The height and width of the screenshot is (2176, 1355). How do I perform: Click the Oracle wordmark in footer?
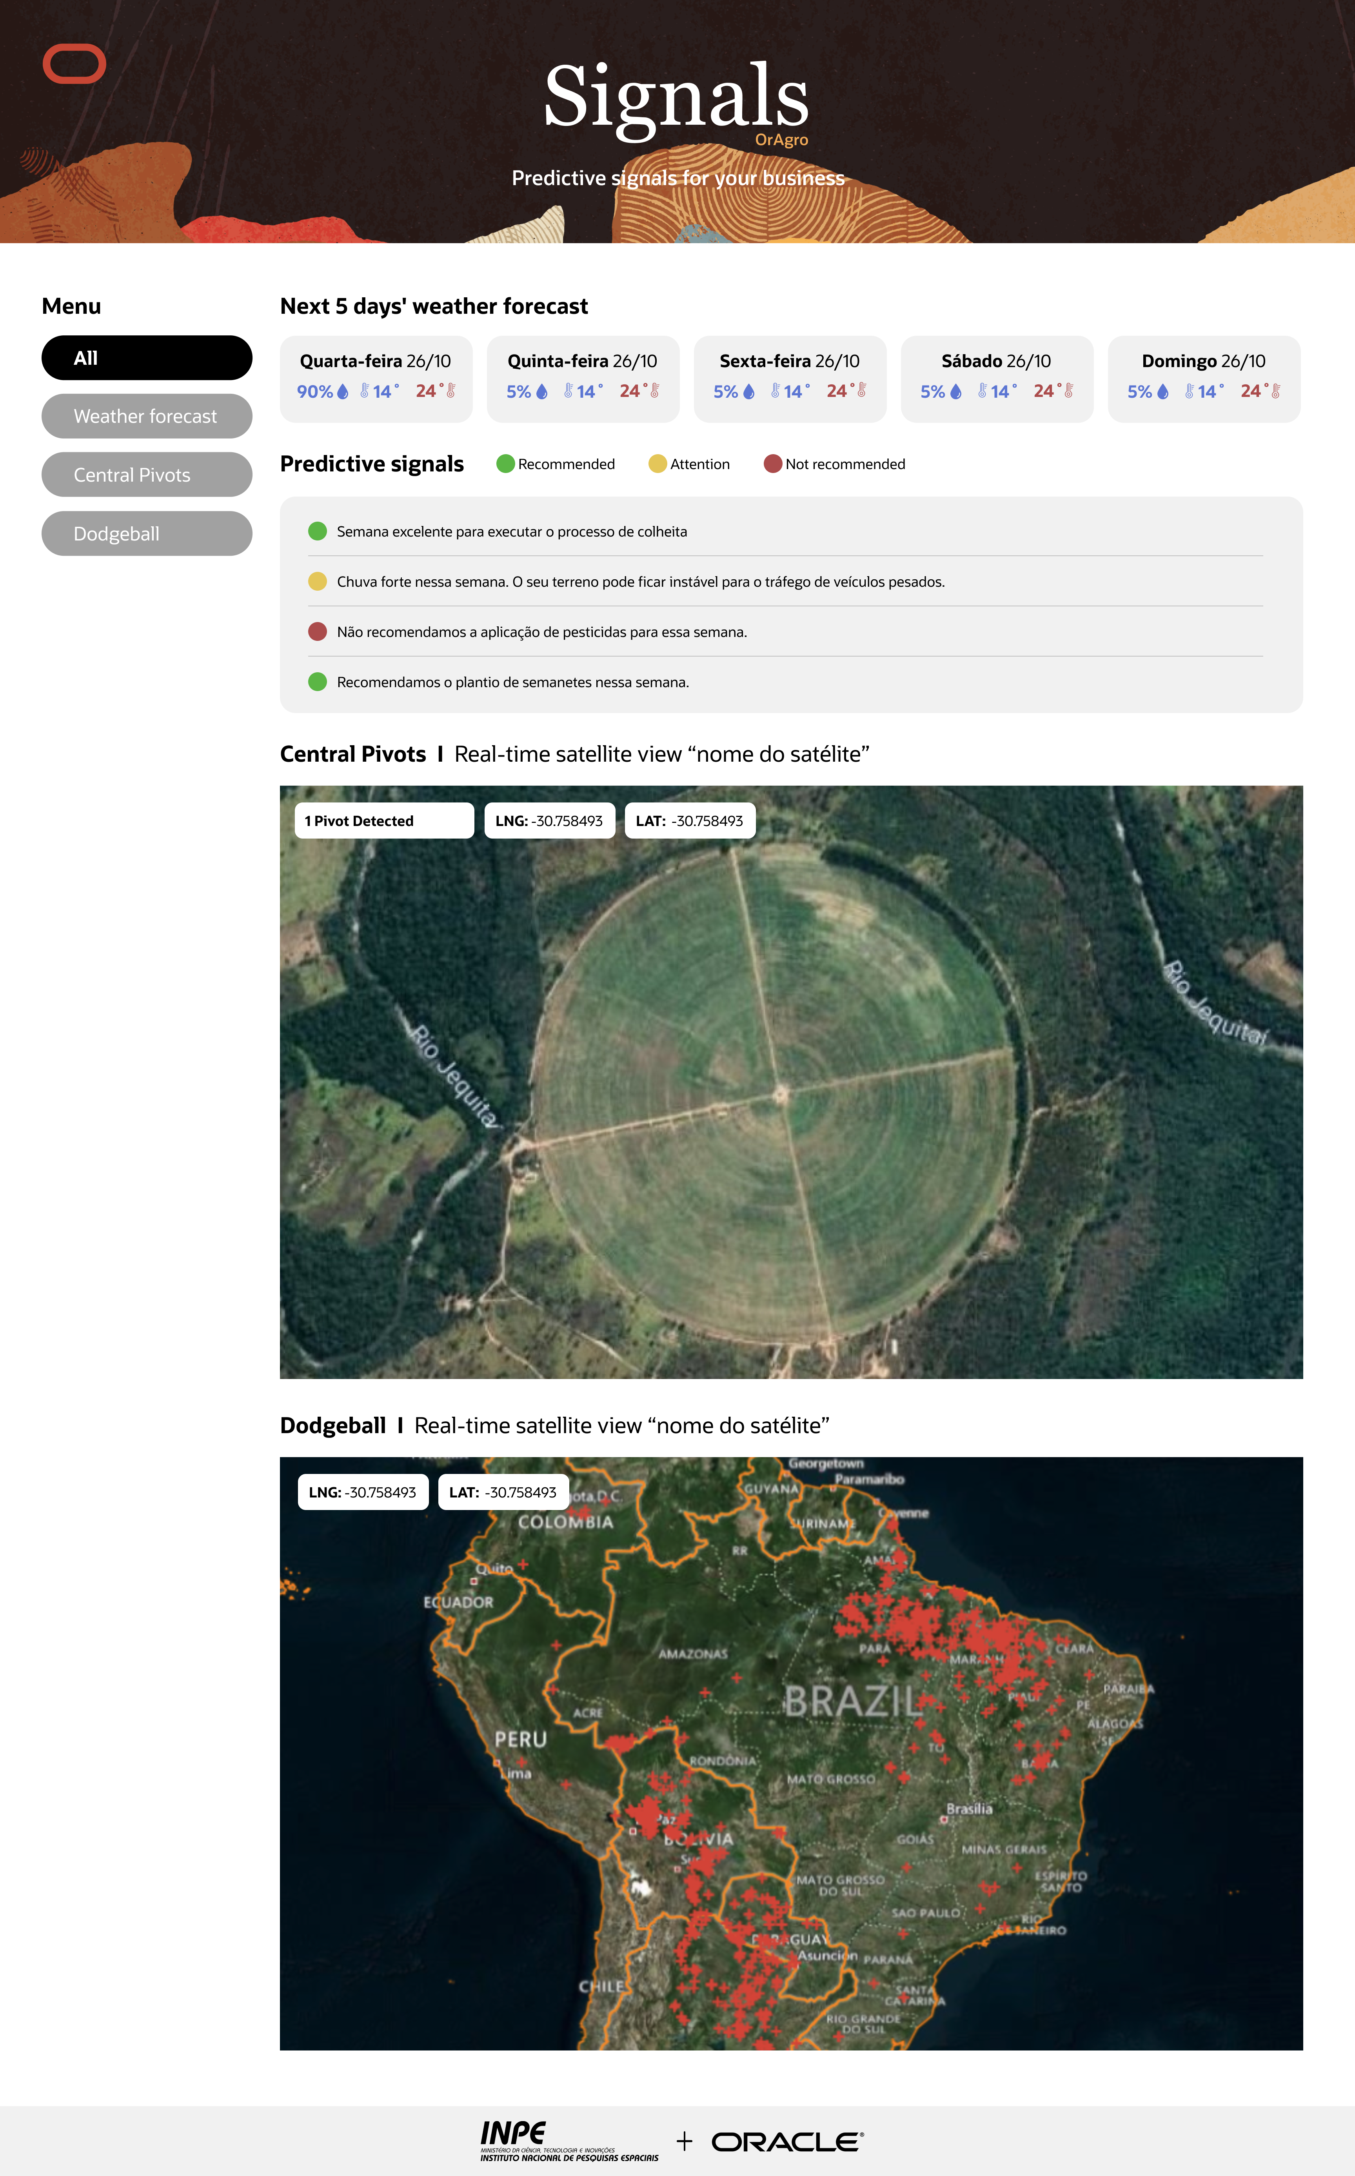787,2141
